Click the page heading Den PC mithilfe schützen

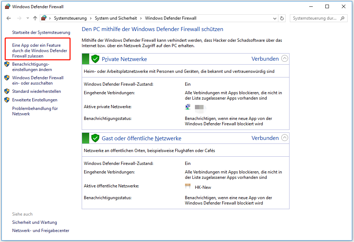152,29
